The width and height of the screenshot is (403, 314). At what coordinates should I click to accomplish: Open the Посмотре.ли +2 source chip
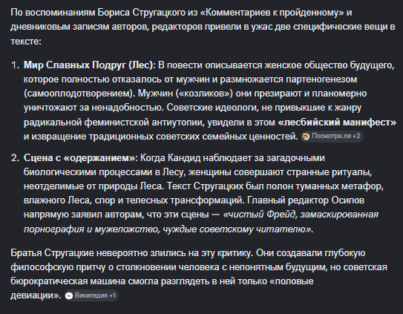click(x=332, y=137)
